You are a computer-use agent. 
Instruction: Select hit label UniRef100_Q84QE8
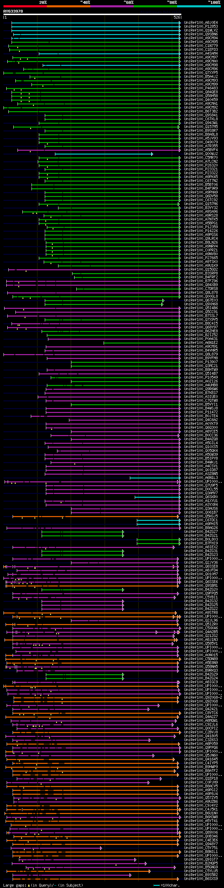[x=201, y=92]
